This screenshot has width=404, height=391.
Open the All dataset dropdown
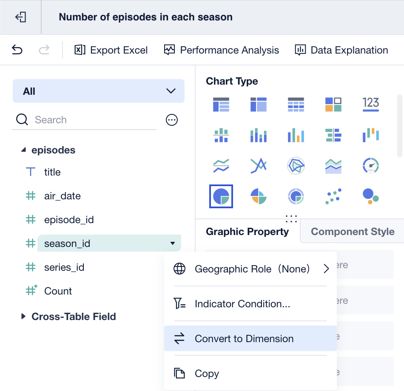pyautogui.click(x=99, y=91)
